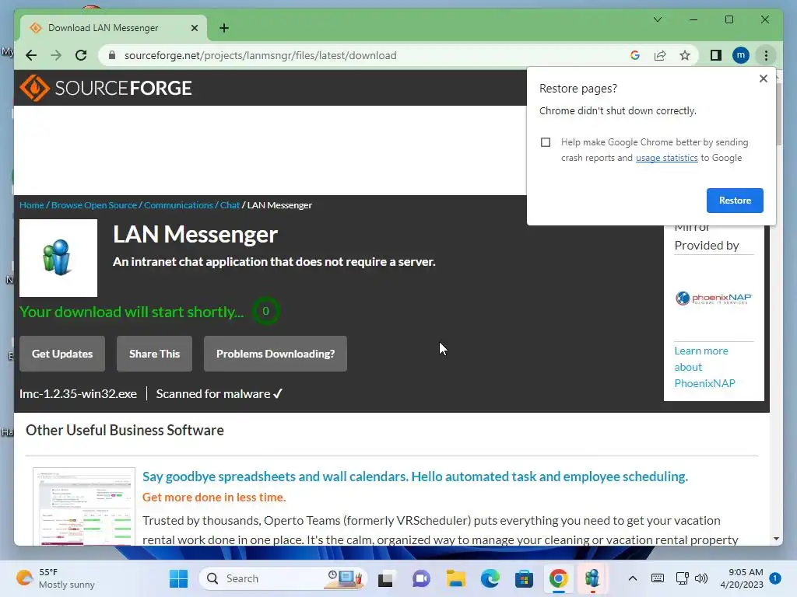Screen dimensions: 797x597
Task: Open the Chrome three-dot menu
Action: click(x=766, y=55)
